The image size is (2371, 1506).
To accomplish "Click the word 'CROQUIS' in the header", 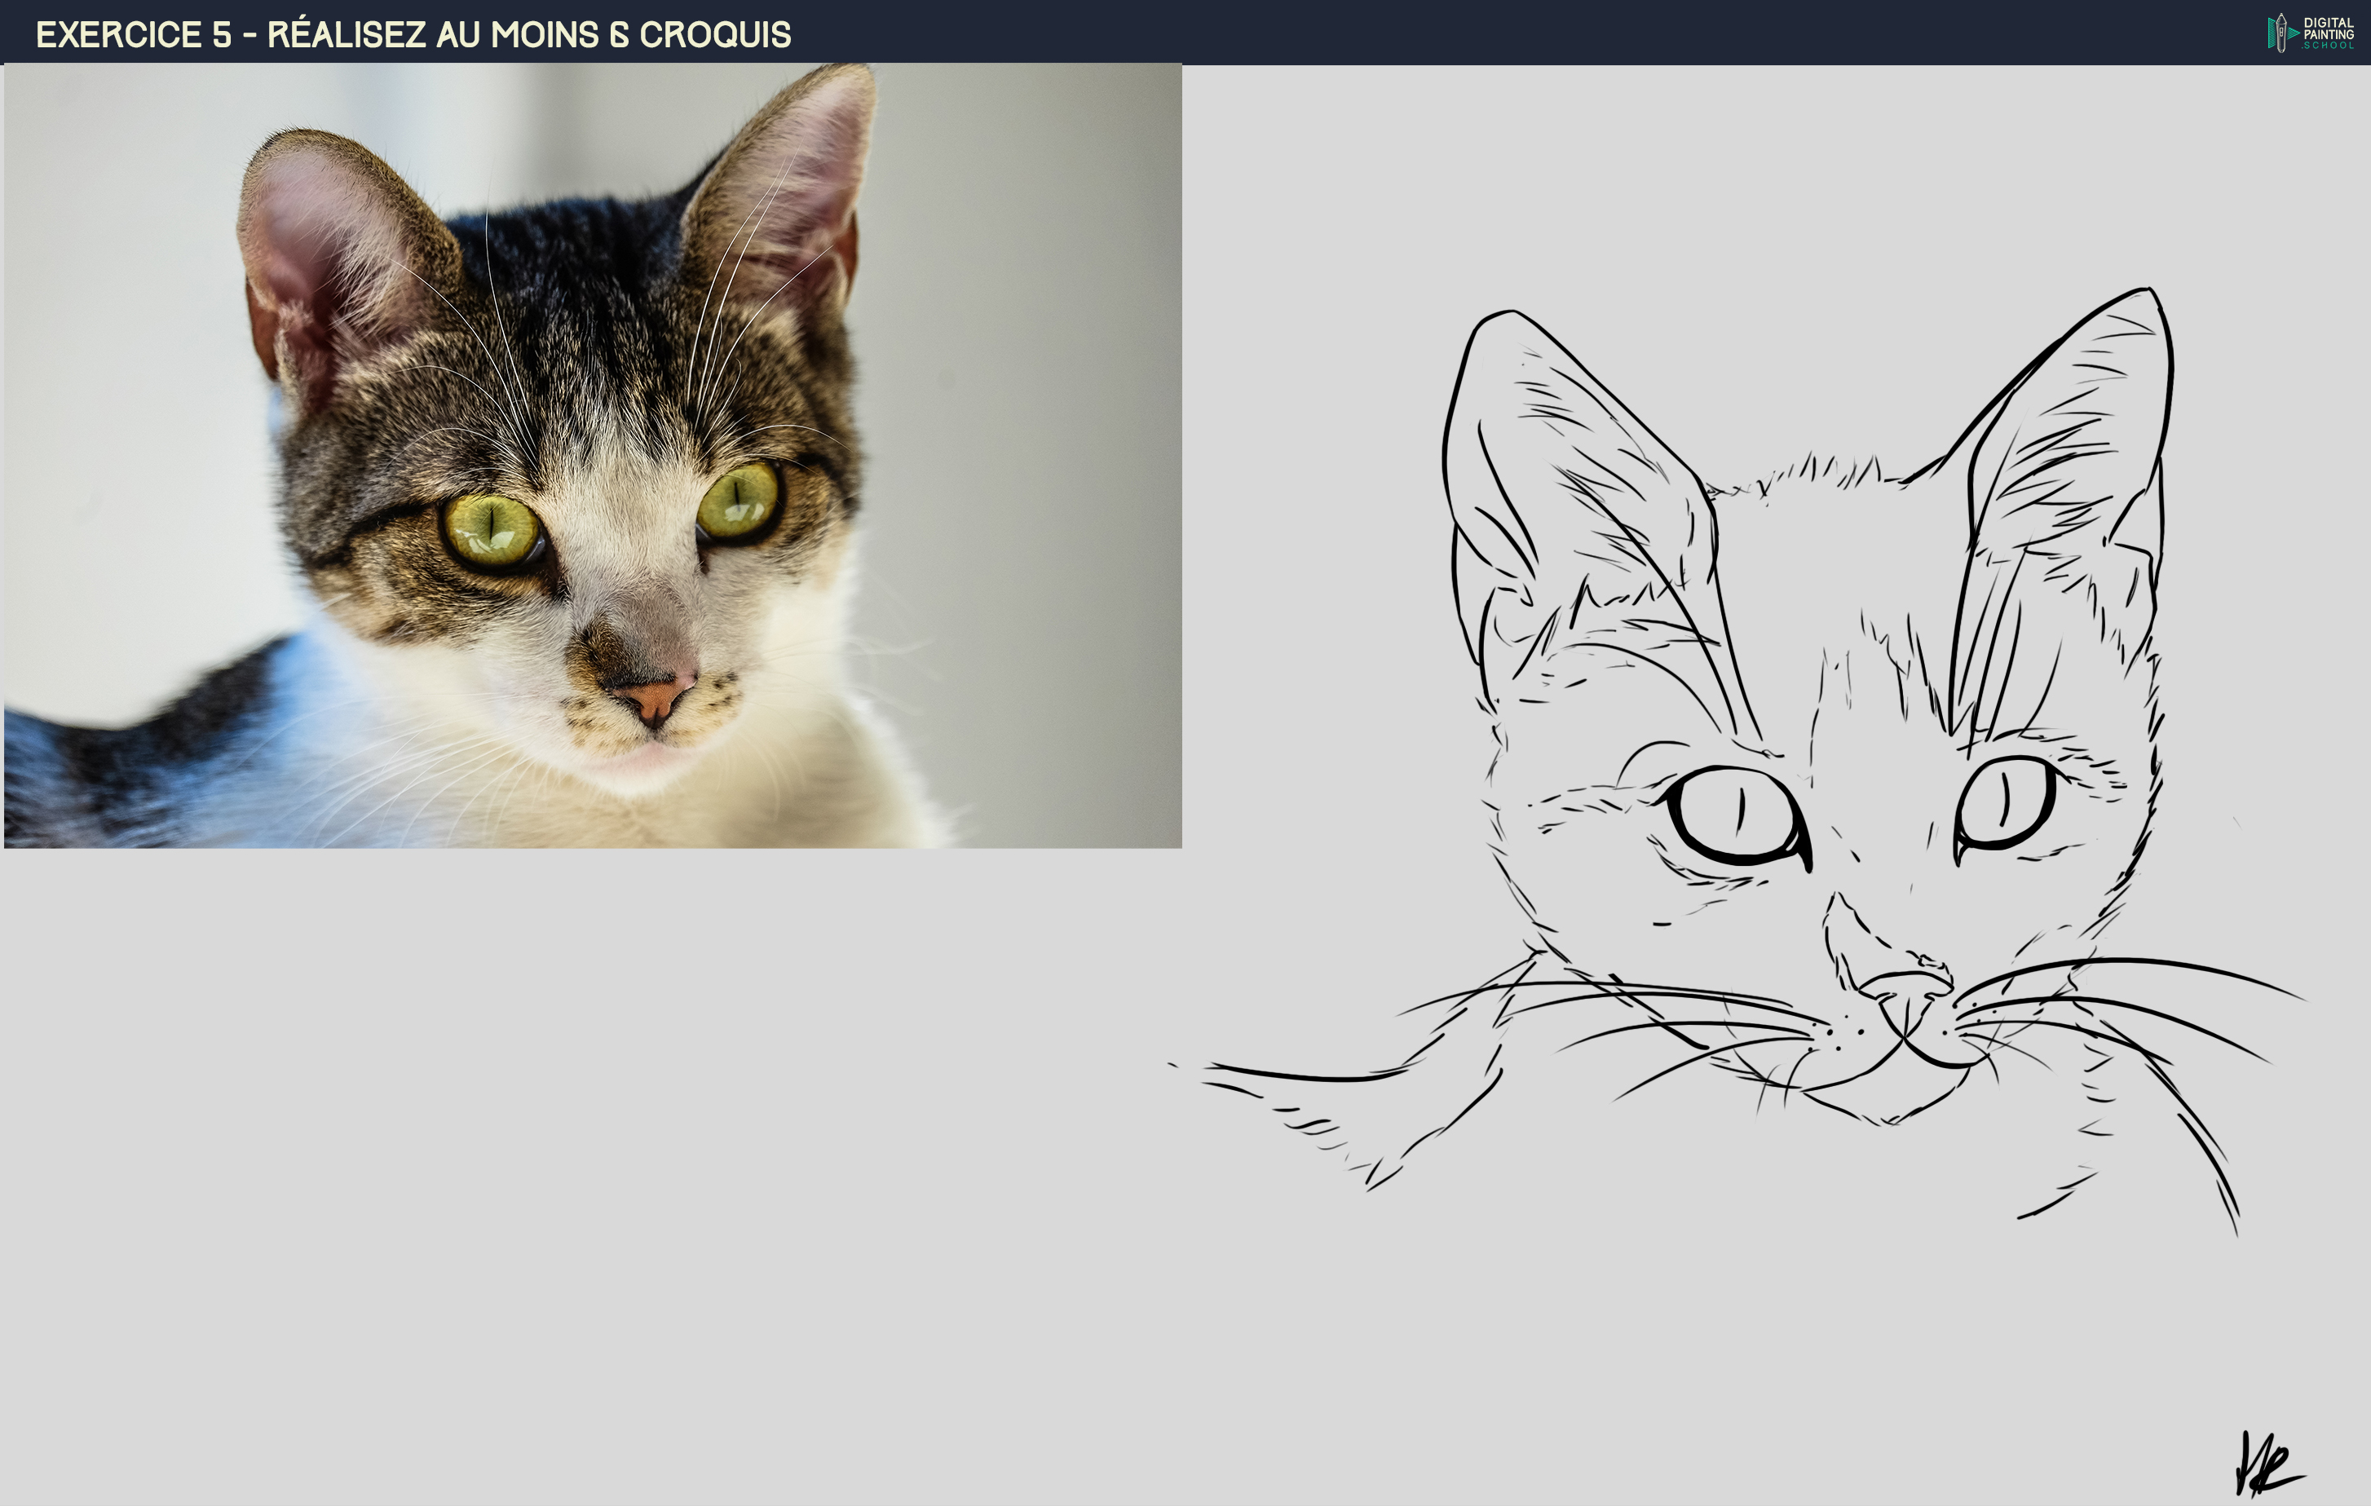I will [x=715, y=34].
